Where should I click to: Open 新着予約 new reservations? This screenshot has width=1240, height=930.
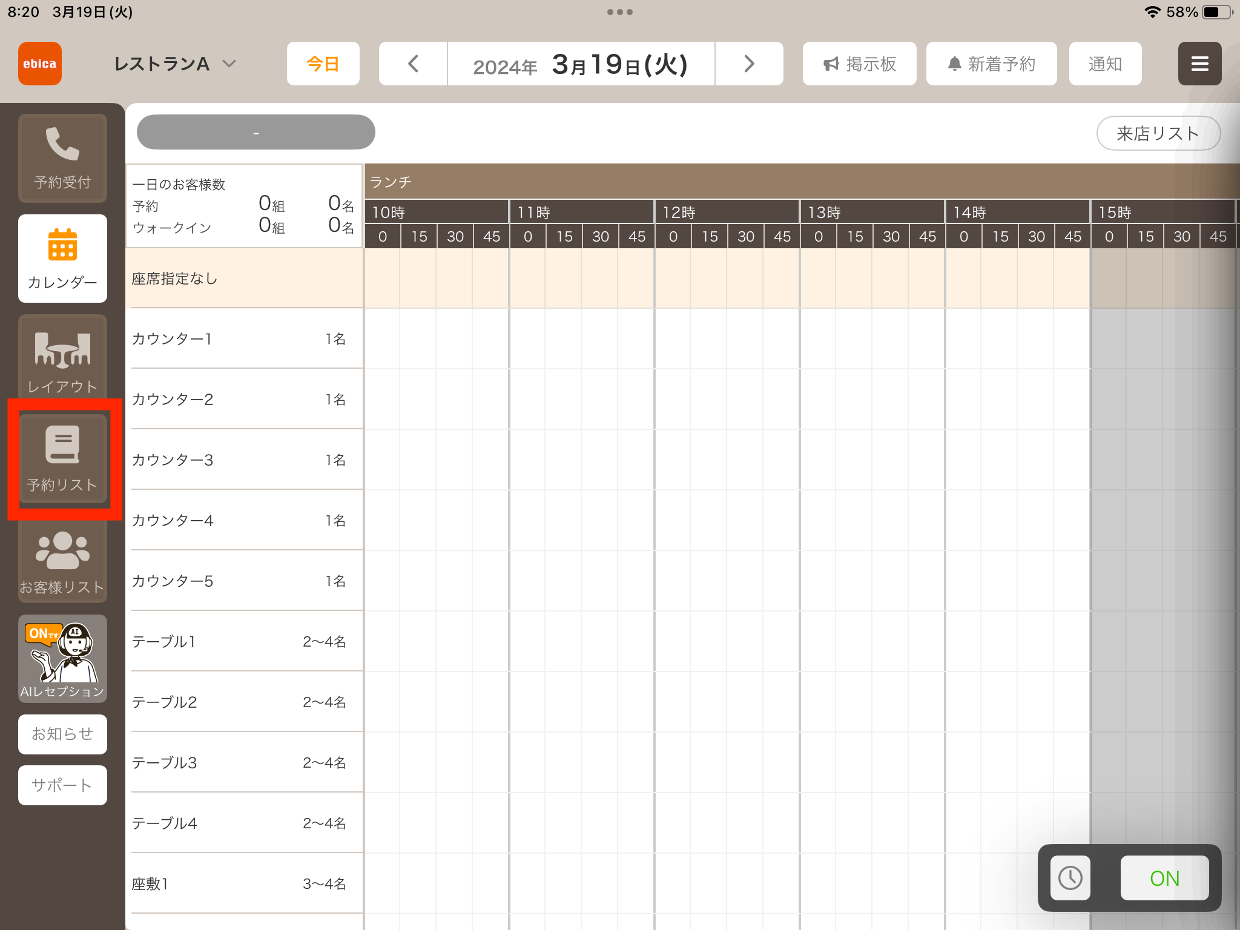tap(991, 64)
